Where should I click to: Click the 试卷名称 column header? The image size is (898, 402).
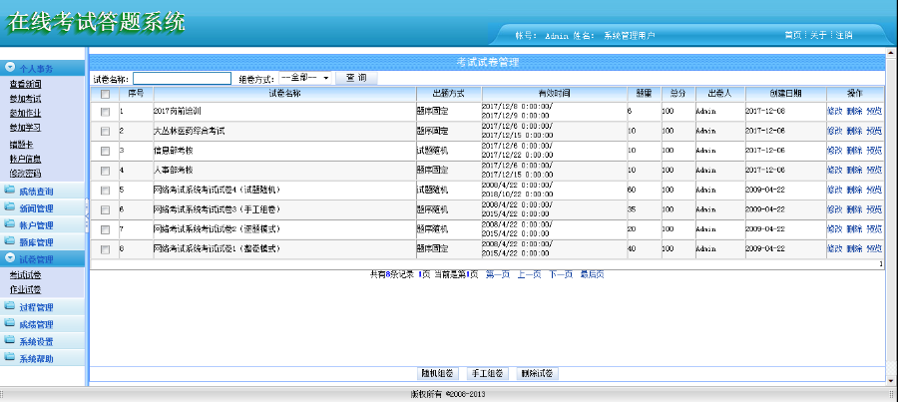284,93
